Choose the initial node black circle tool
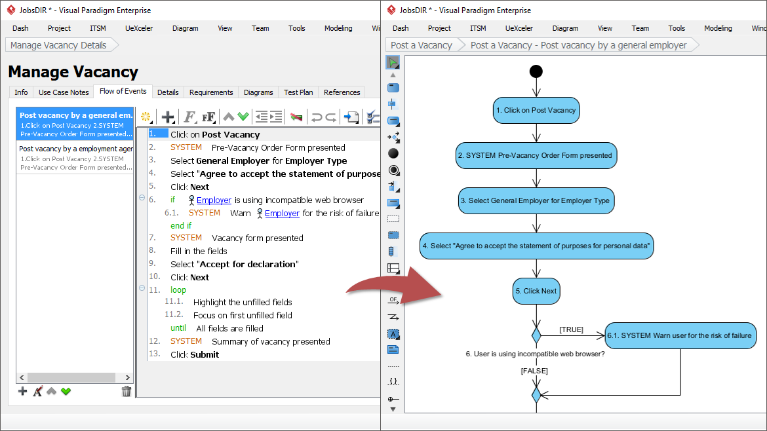This screenshot has height=431, width=767. (393, 153)
